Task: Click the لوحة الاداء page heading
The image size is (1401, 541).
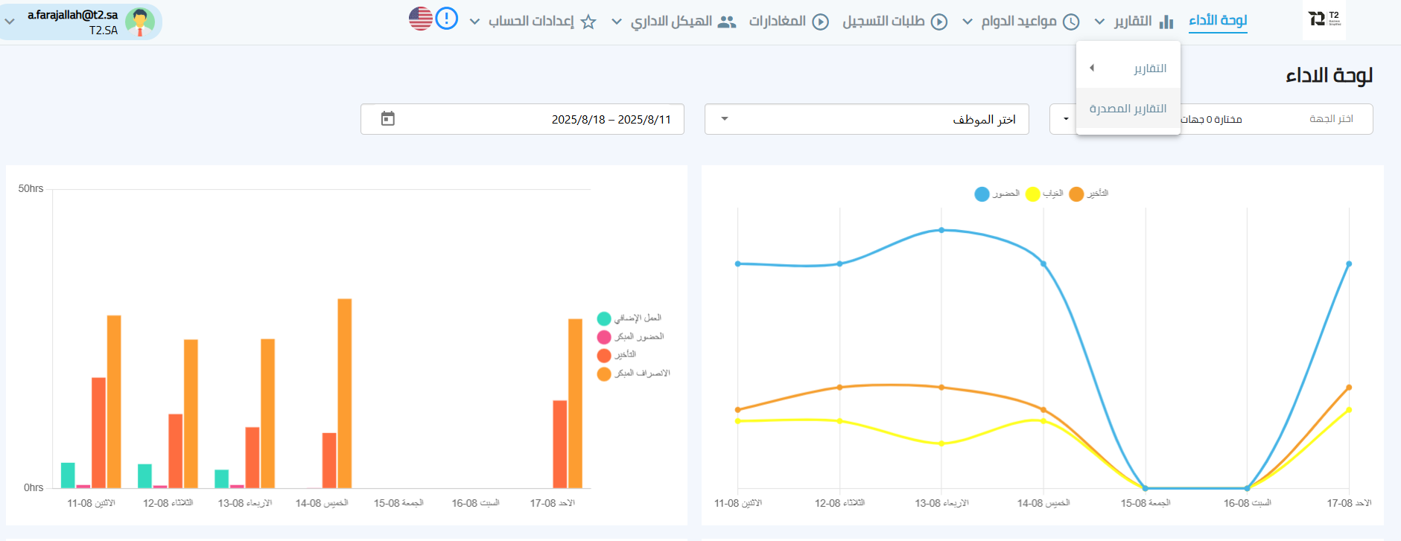Action: pyautogui.click(x=1329, y=76)
